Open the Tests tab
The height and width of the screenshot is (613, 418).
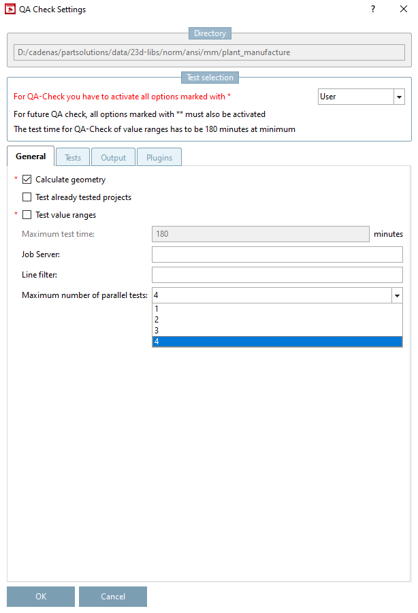(x=73, y=158)
